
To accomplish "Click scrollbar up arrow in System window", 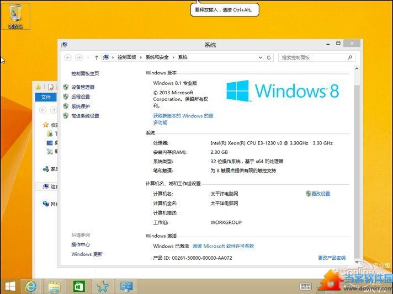I will click(x=357, y=68).
